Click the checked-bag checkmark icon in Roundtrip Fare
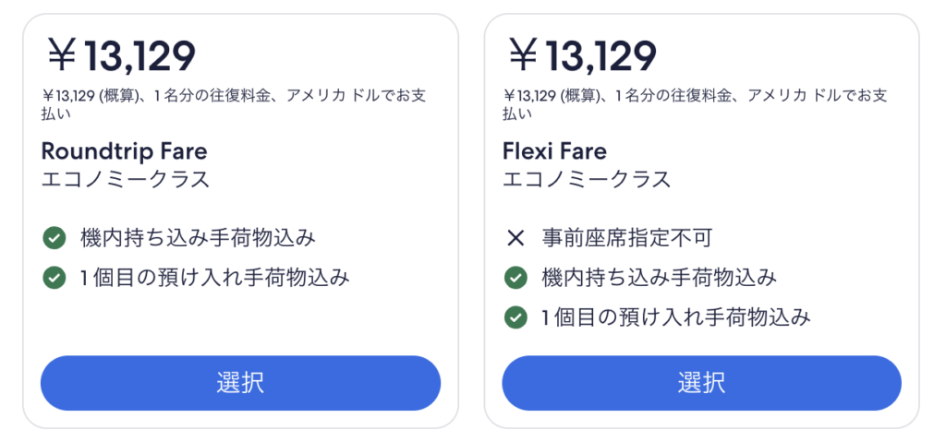Image resolution: width=946 pixels, height=442 pixels. (54, 278)
